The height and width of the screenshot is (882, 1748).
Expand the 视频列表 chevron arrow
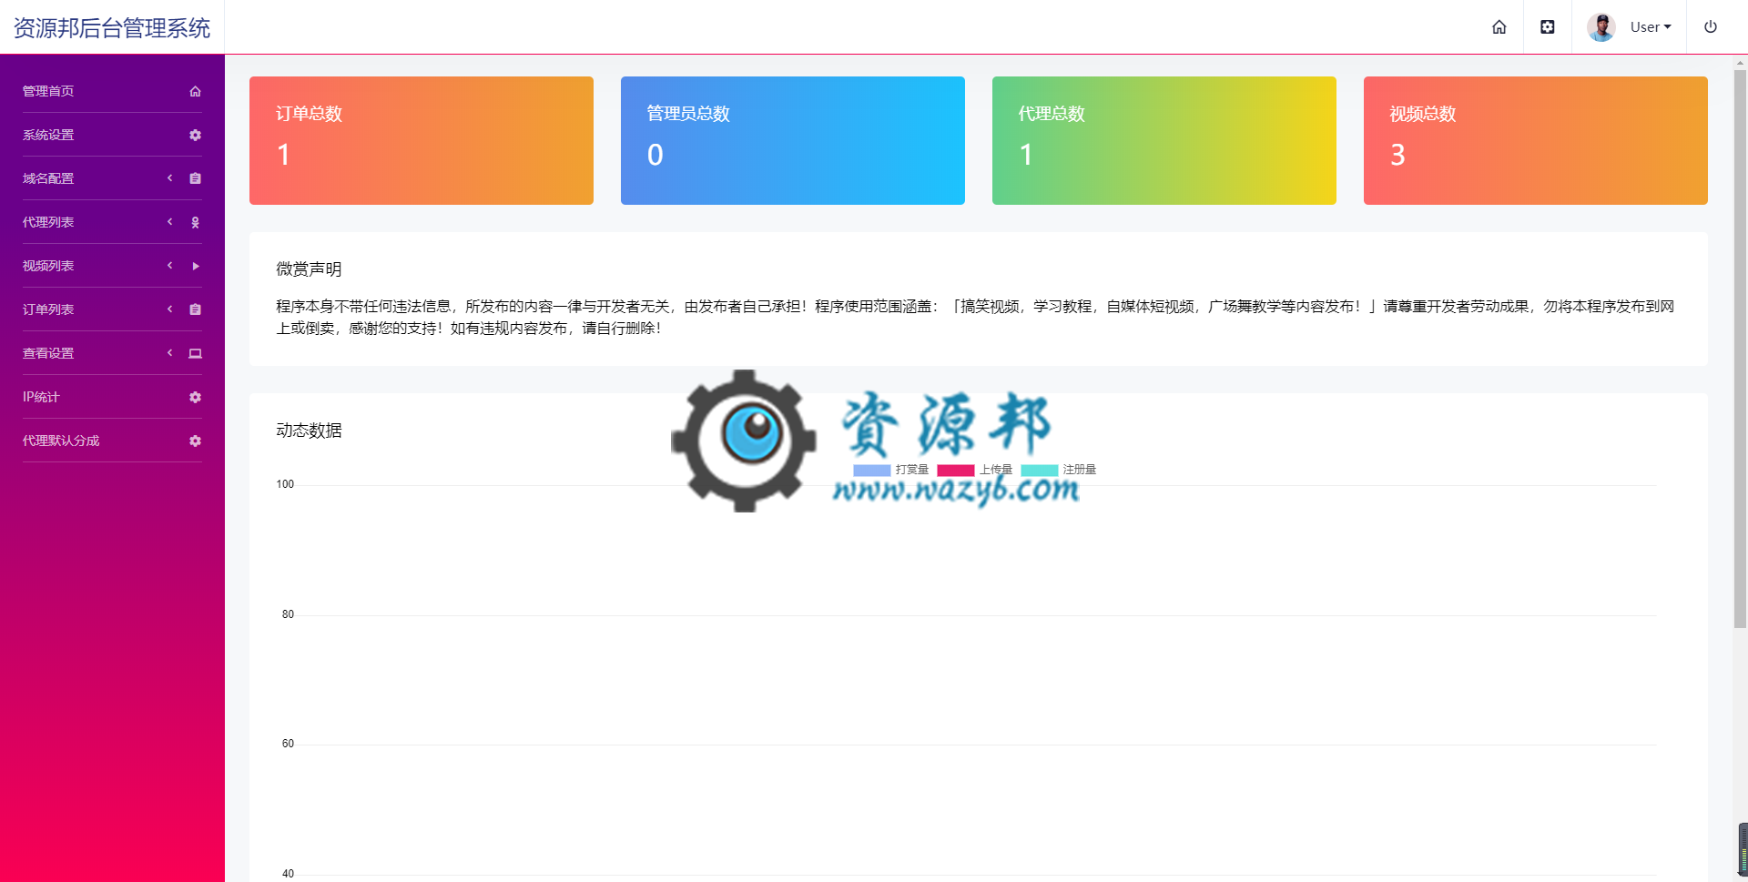pos(169,266)
